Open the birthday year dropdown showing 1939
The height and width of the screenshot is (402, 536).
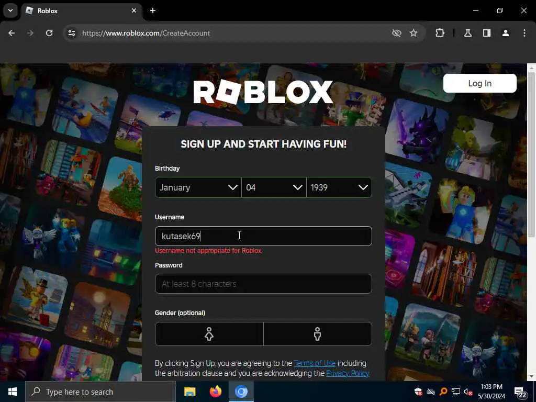[x=339, y=187]
